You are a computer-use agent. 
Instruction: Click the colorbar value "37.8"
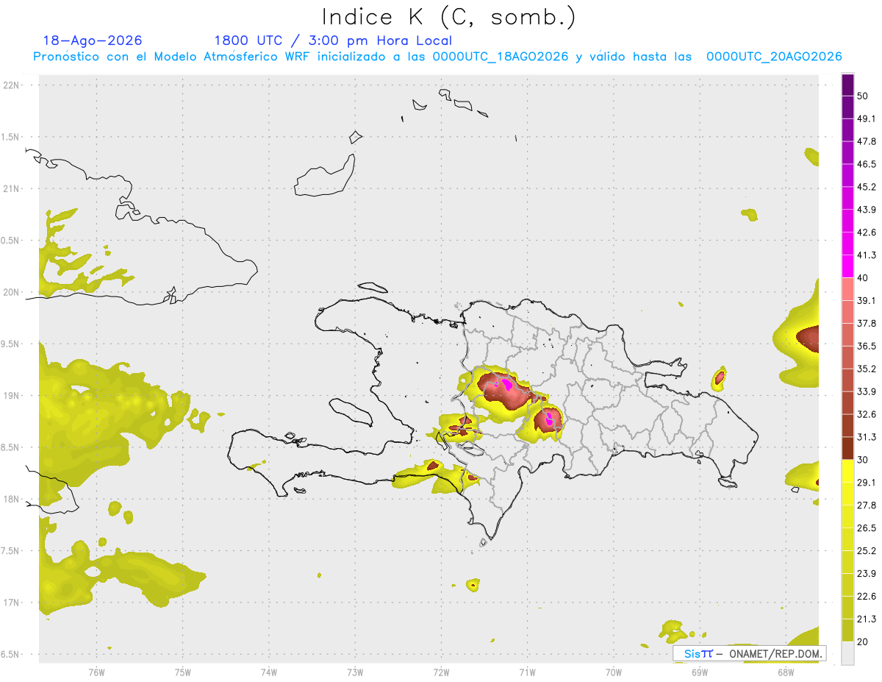(x=866, y=323)
